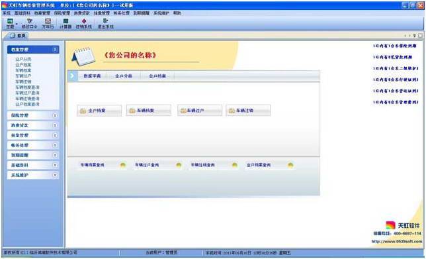Click yellow icon beside 业户档案查询 in lower panel
This screenshot has width=426, height=259.
coord(290,165)
